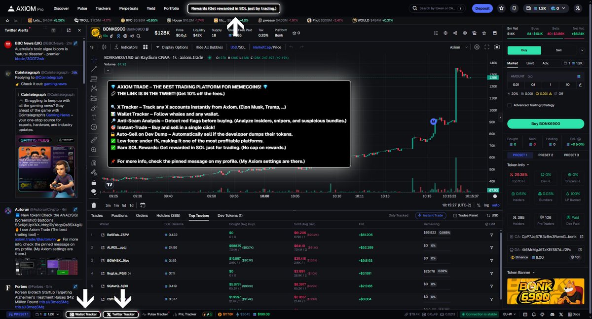Go to the Portfolio page
The width and height of the screenshot is (592, 319).
(x=171, y=8)
